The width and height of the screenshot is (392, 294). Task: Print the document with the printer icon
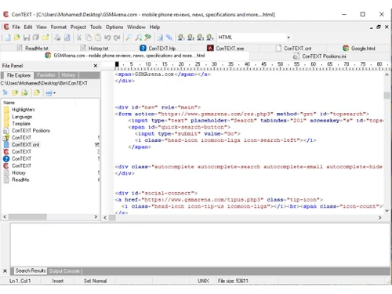coord(57,38)
